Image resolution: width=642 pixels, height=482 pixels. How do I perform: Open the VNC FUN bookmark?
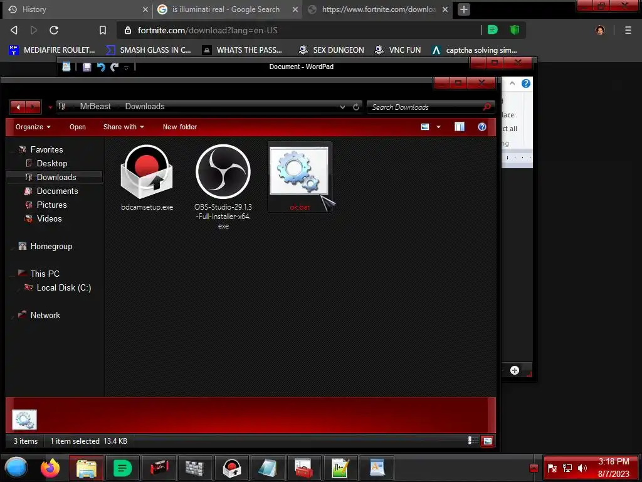coord(398,50)
